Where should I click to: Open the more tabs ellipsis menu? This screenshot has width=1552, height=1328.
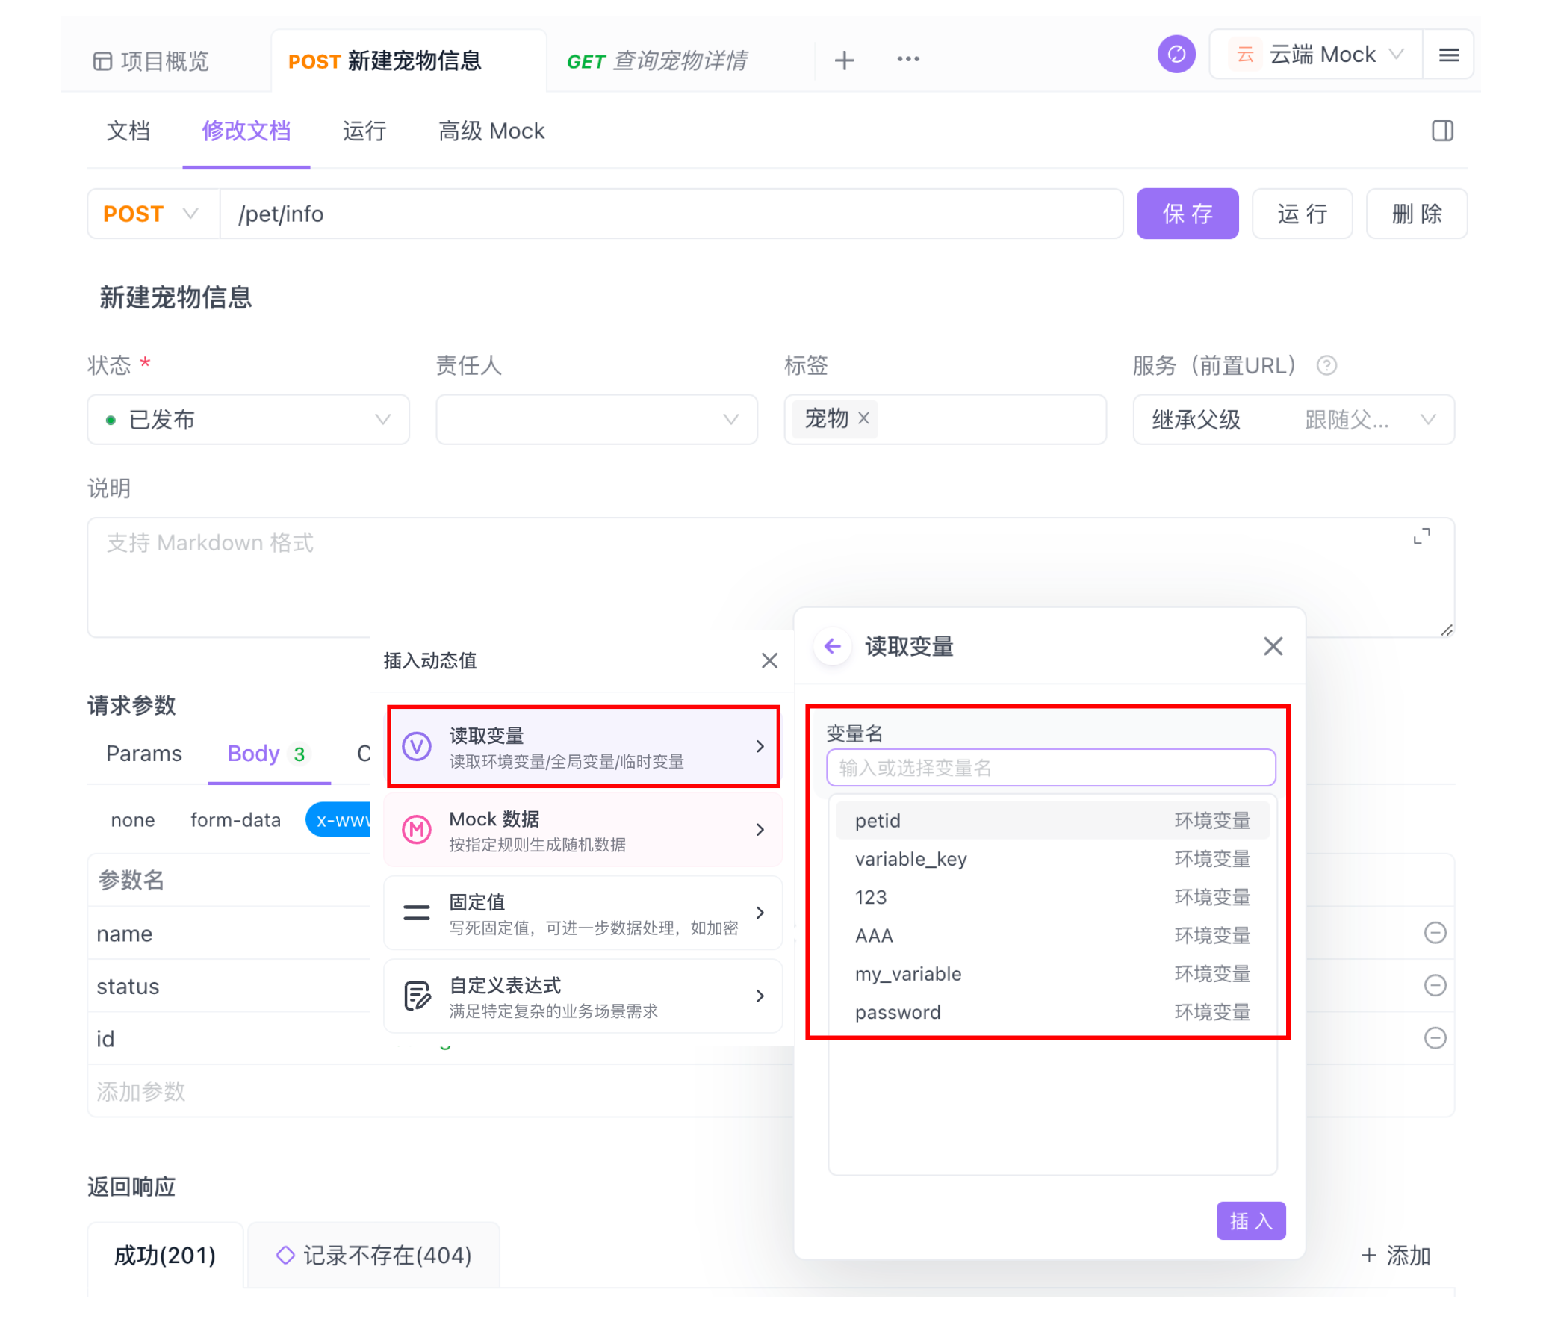coord(908,59)
